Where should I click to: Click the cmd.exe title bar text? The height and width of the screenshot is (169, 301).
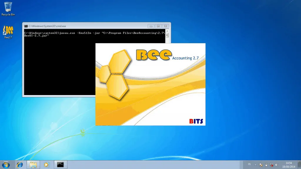47,26
